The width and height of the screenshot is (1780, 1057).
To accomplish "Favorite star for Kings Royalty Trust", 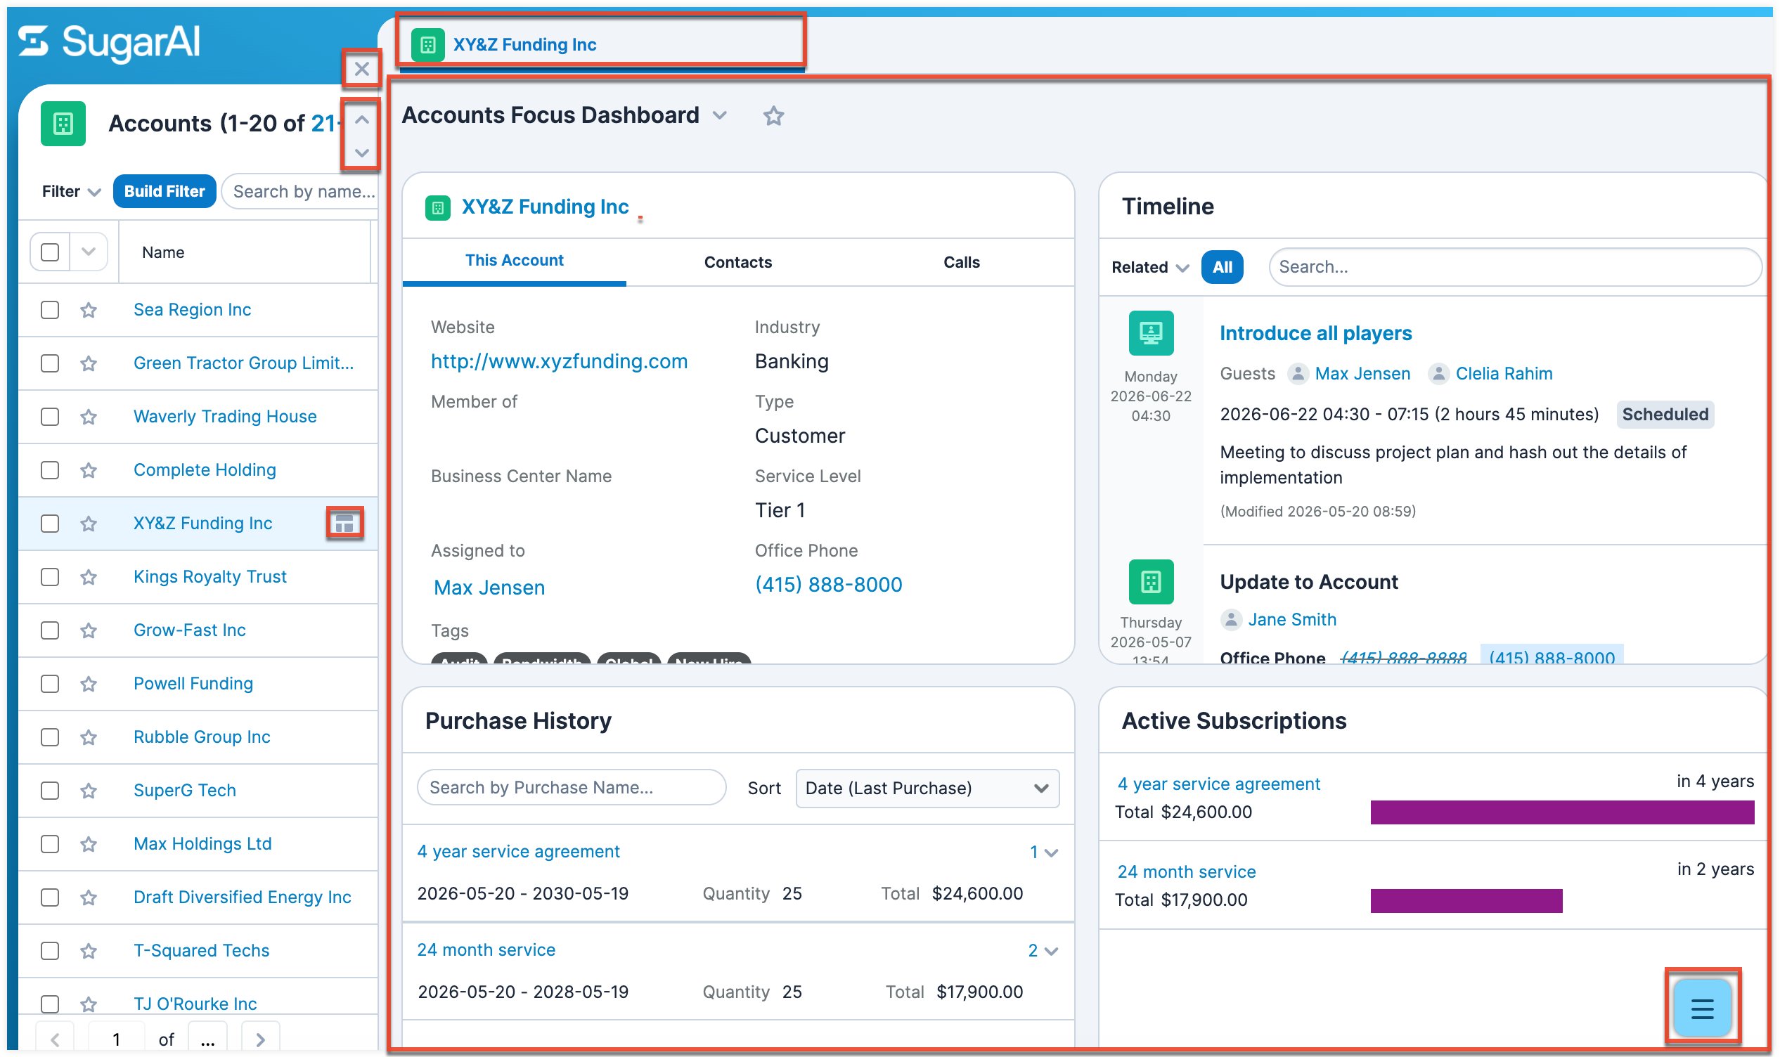I will coord(89,577).
